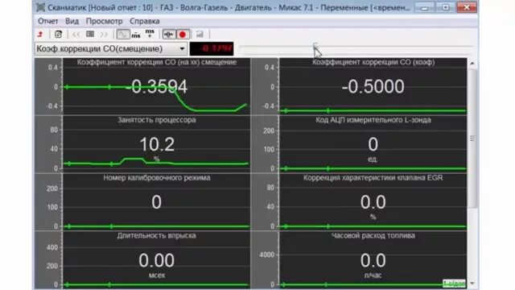Click the slider handle under the cursor
The image size is (515, 290).
(315, 46)
